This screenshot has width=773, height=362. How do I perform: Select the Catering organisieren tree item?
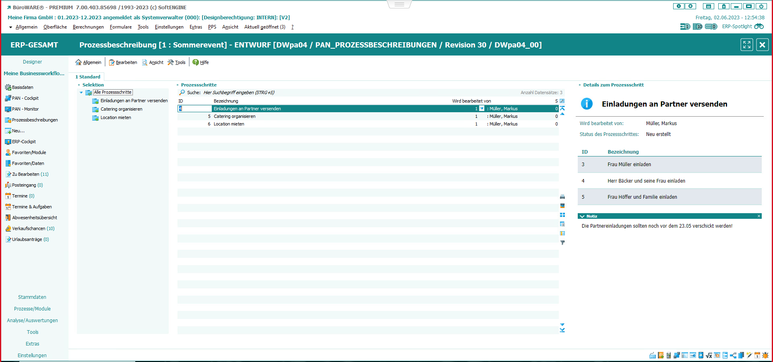pos(121,109)
